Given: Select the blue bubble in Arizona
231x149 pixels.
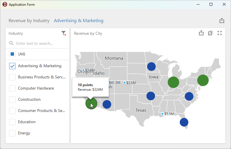Looking at the screenshot, I should coord(107,104).
